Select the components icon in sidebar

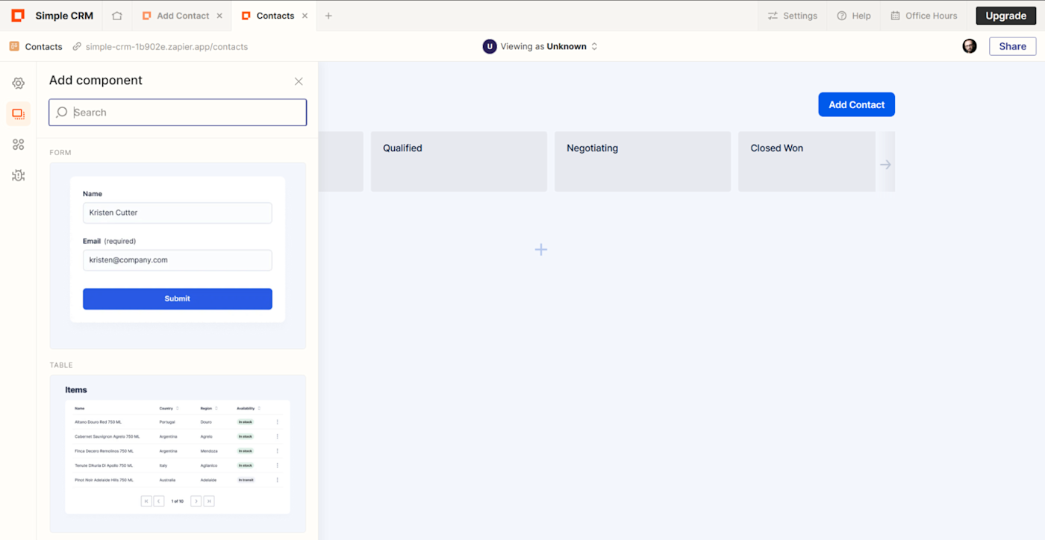pyautogui.click(x=19, y=114)
